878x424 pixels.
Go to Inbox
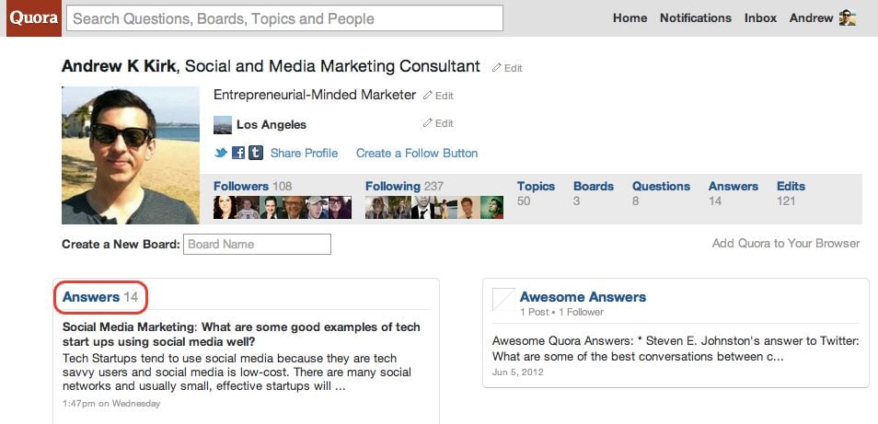coord(760,17)
